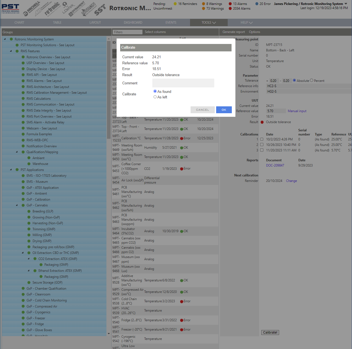
Task: Click the orange 73 Warnings status dot
Action: click(204, 9)
